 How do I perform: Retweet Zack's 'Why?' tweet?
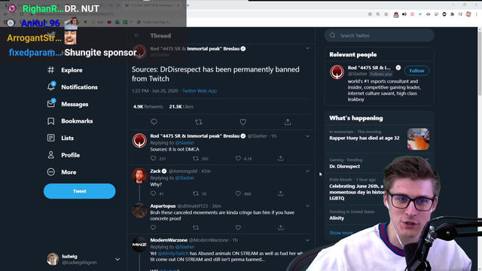coord(196,193)
